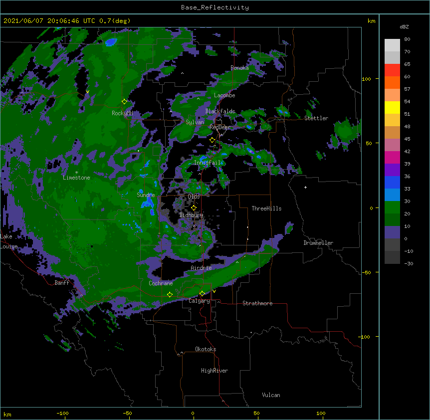
Task: Click the Stettler town label
Action: [x=316, y=118]
